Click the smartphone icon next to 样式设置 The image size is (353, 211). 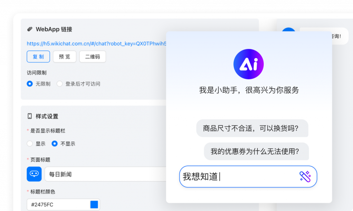pos(29,116)
